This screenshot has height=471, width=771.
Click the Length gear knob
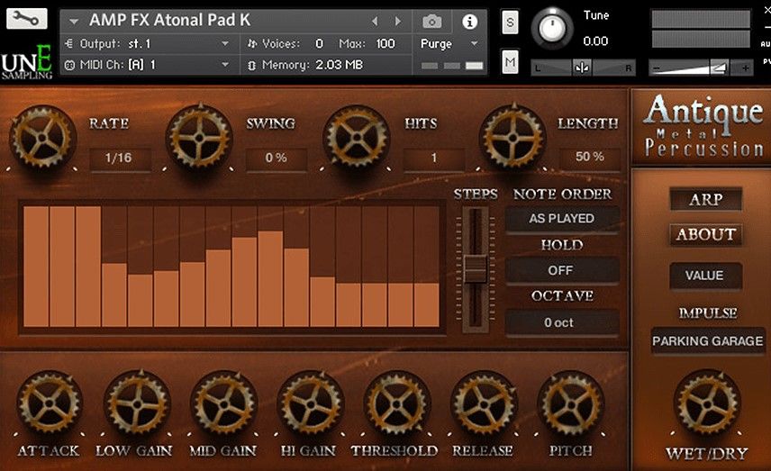(512, 137)
